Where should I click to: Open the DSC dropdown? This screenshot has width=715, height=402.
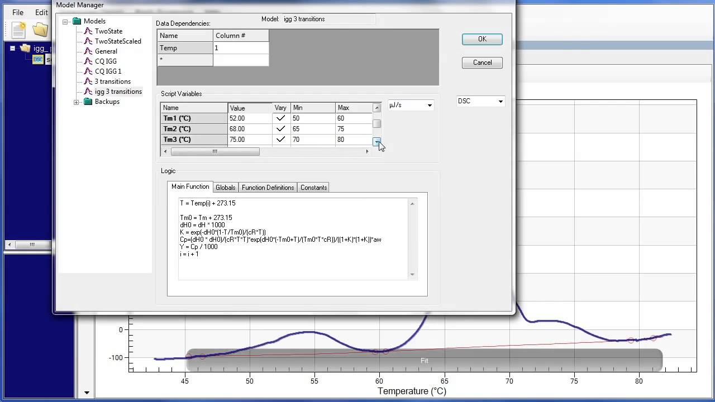pyautogui.click(x=500, y=101)
